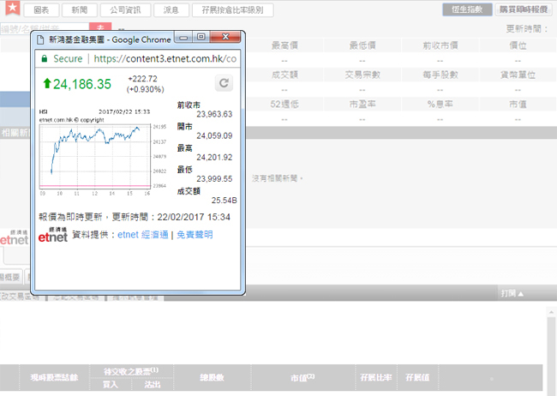Minimize the Chrome popup window
The height and width of the screenshot is (396, 557).
[183, 37]
